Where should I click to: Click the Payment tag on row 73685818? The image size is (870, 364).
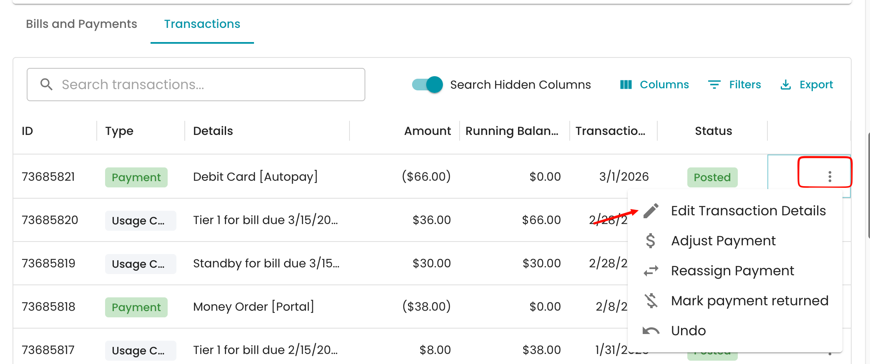136,307
